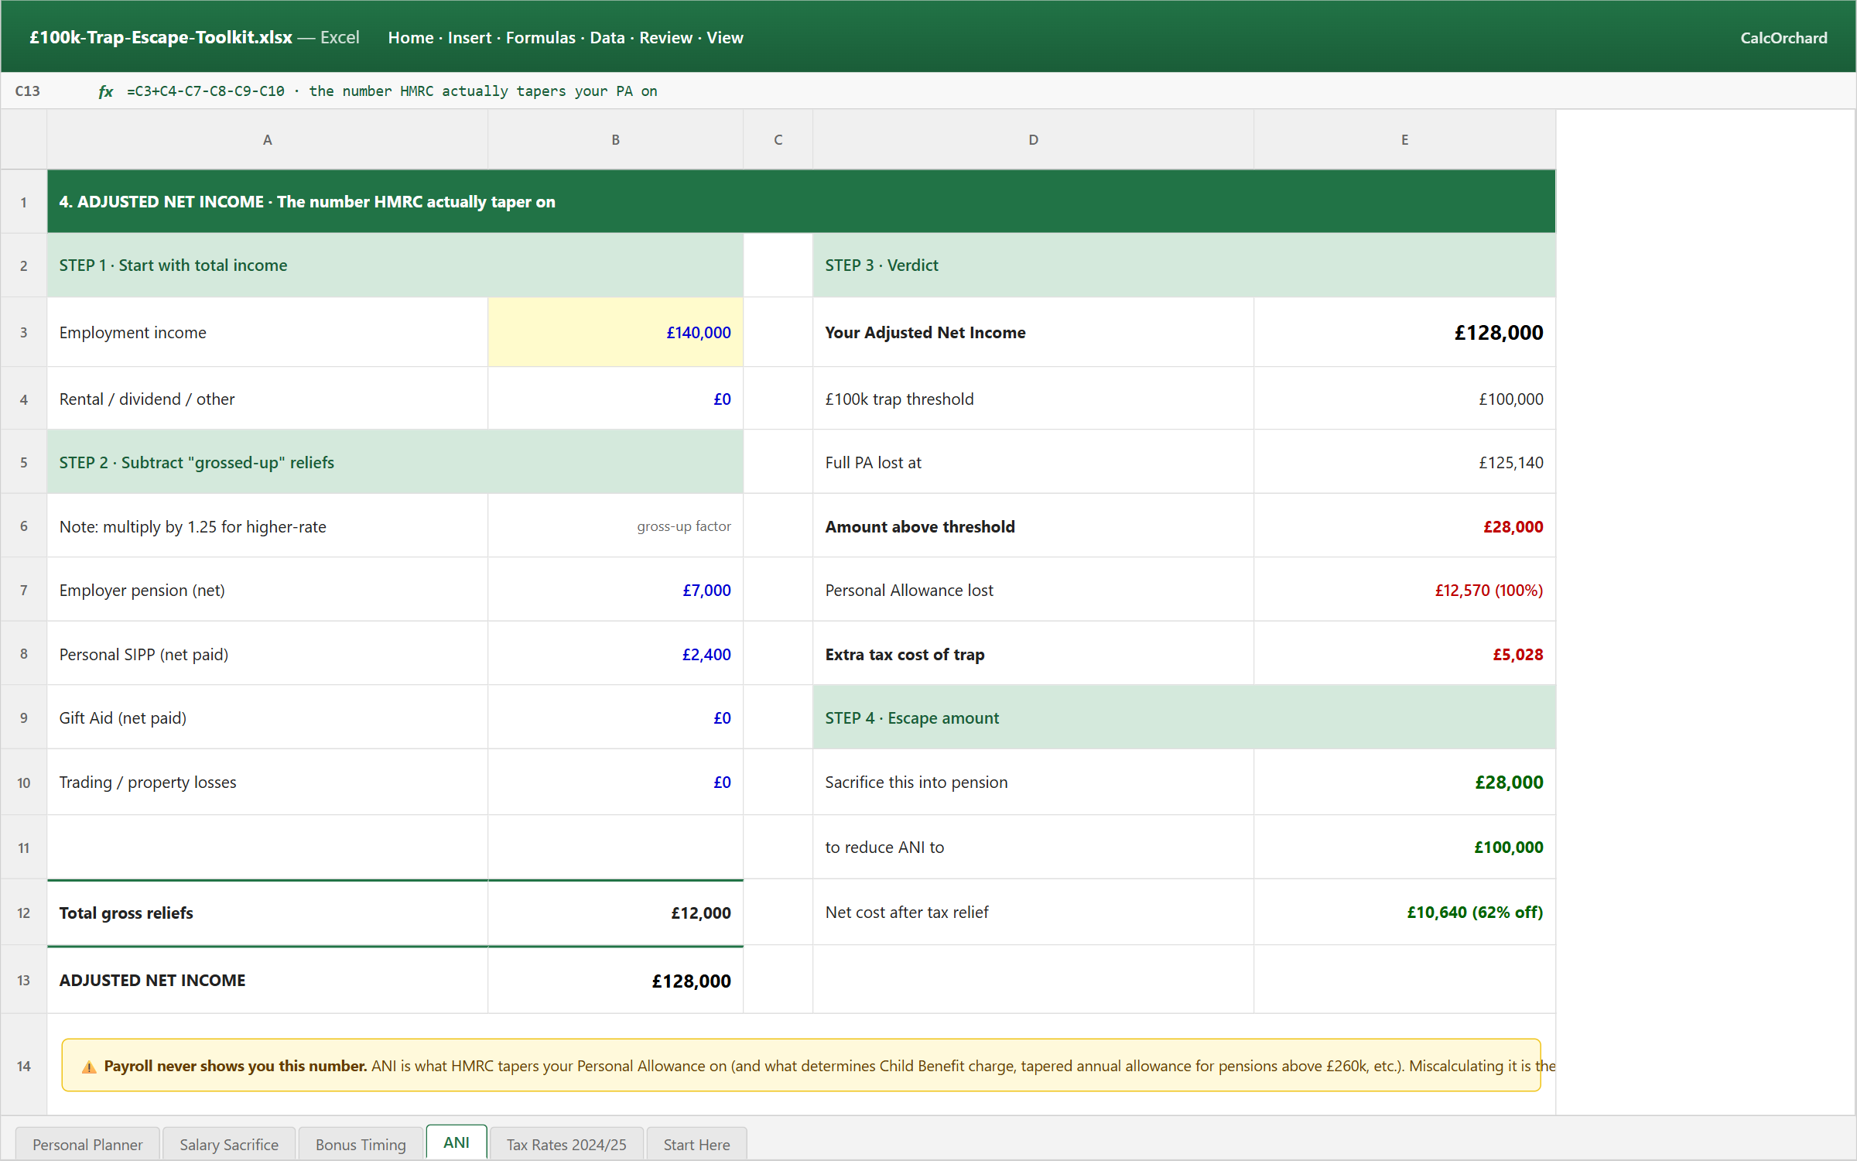
Task: Click the Total gross reliefs £12,000 cell
Action: tap(615, 913)
